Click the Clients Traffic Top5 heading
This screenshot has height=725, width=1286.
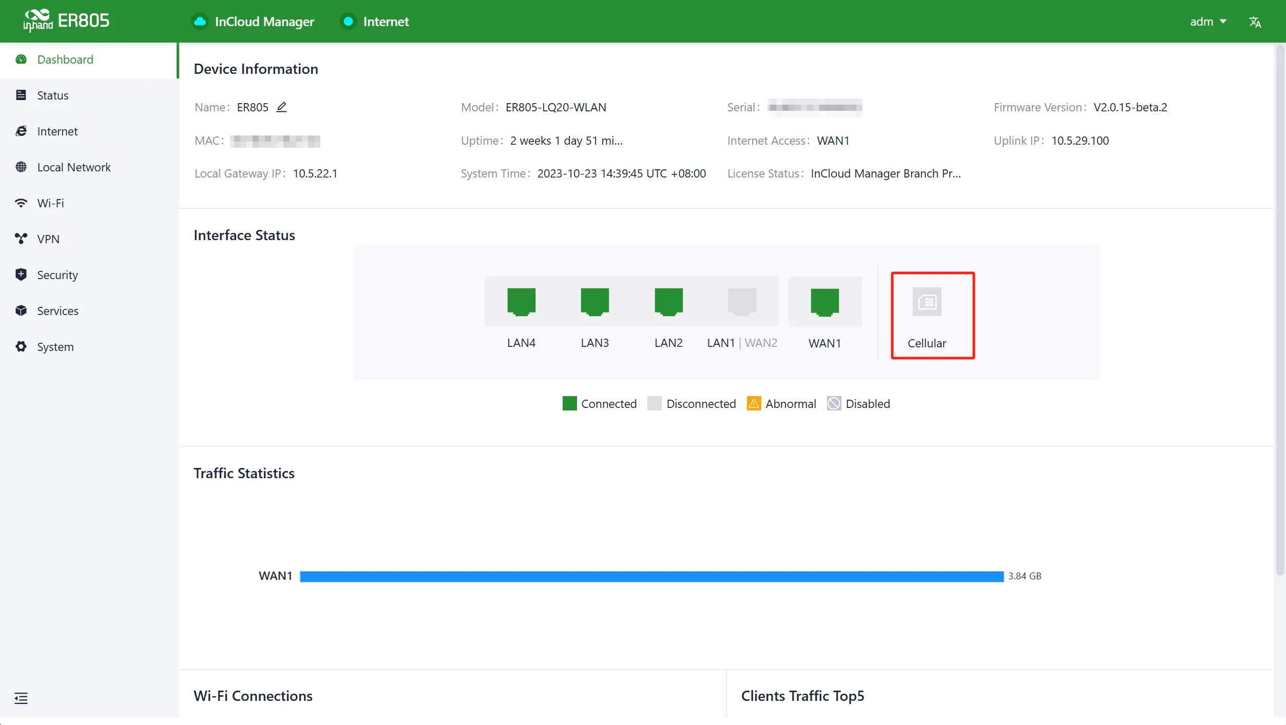coord(803,696)
